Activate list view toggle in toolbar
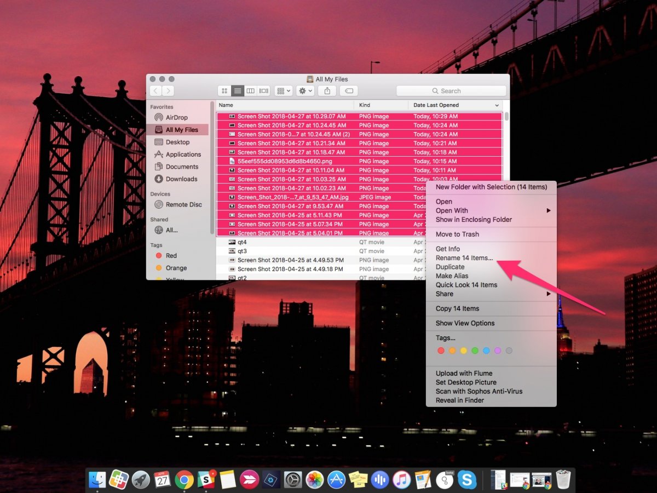657x493 pixels. pos(238,91)
